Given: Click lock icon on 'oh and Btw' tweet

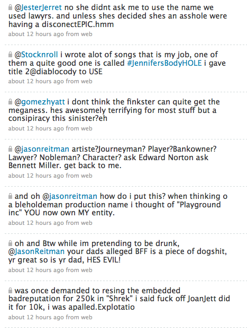Looking at the screenshot, I should pyautogui.click(x=10, y=243).
